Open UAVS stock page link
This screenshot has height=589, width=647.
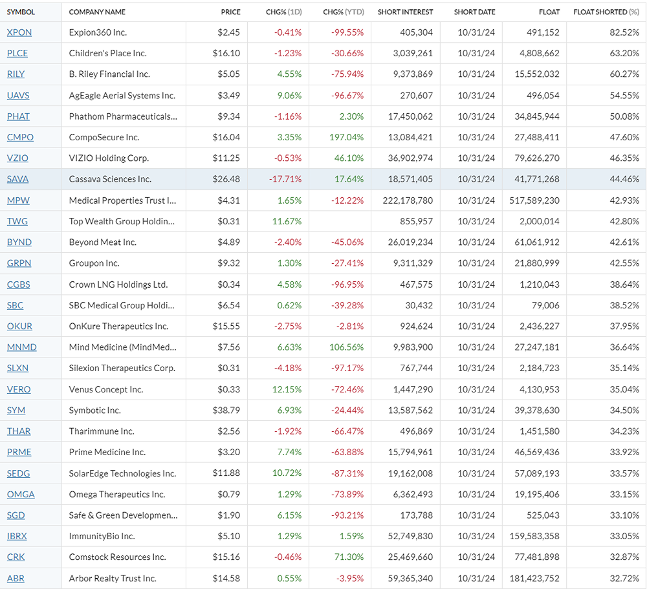(x=18, y=96)
